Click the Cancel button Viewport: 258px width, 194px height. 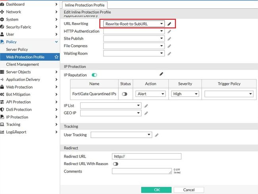click(189, 190)
